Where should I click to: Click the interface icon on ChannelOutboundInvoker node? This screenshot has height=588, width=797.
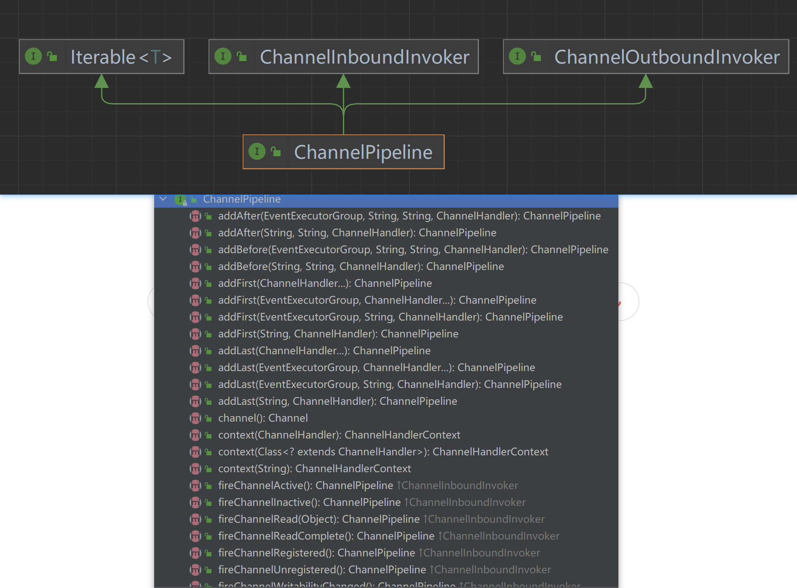pyautogui.click(x=517, y=56)
